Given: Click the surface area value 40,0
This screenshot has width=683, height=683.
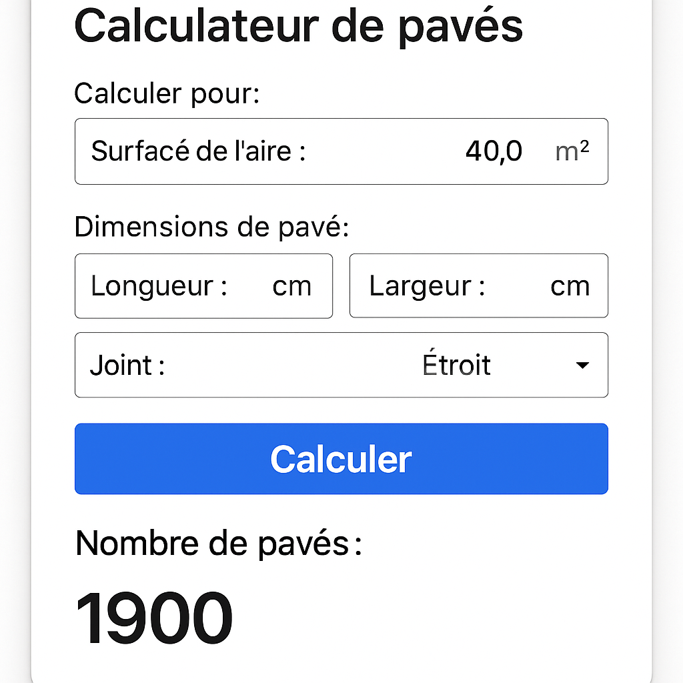Looking at the screenshot, I should [493, 151].
